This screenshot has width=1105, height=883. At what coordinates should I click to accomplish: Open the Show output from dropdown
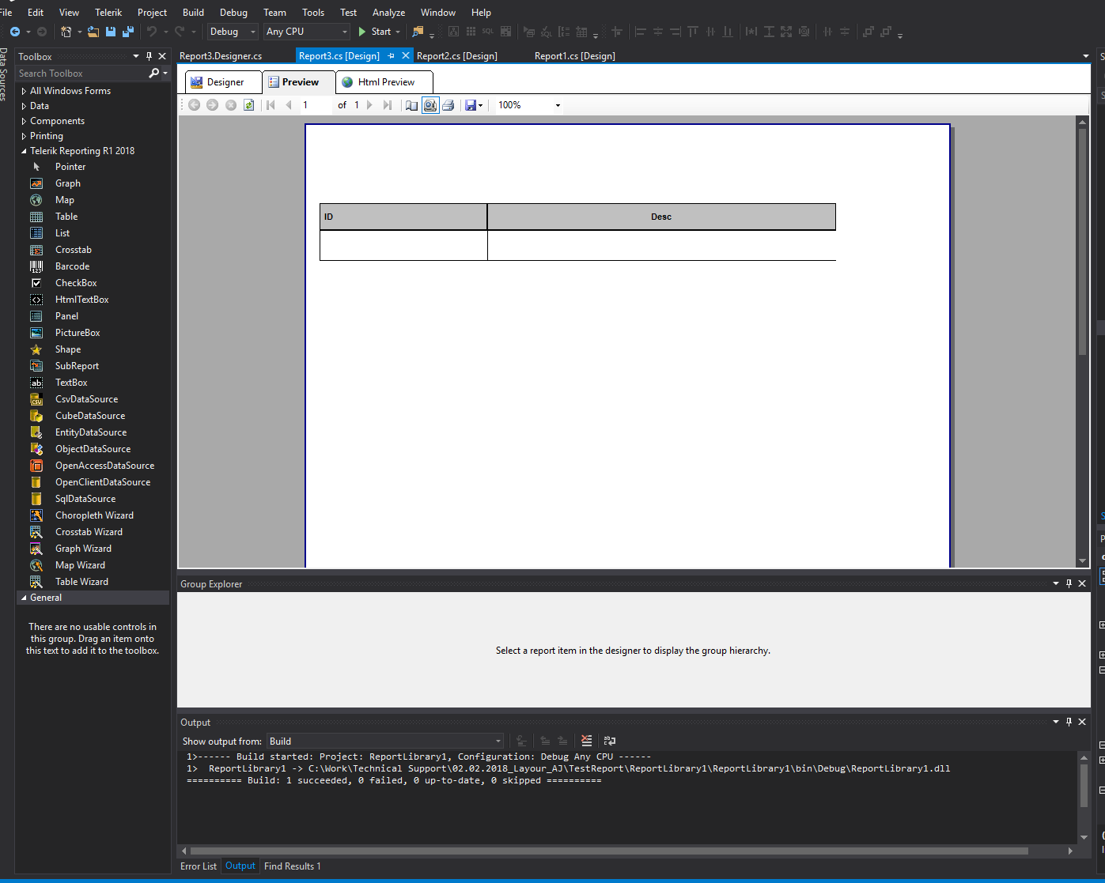(x=385, y=741)
